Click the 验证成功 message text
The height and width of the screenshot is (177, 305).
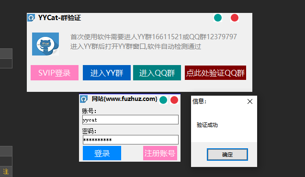coord(207,125)
